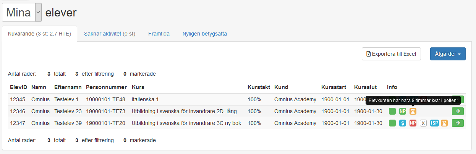Click the red NP badge for Testelev 39
The image size is (476, 154).
(413, 123)
